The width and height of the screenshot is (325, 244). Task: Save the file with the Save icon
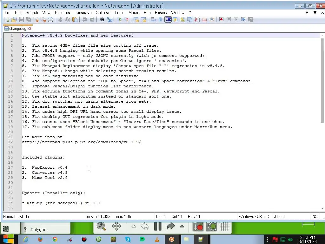coord(21,19)
